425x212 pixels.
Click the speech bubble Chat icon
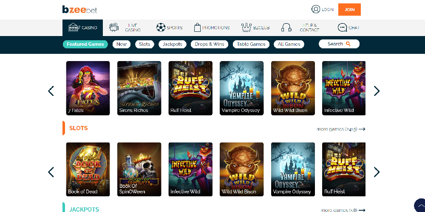pyautogui.click(x=342, y=28)
